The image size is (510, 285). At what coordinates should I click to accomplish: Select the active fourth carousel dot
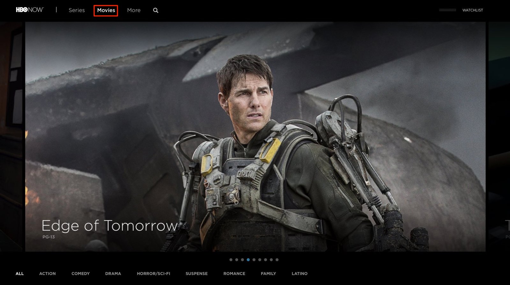pos(248,260)
